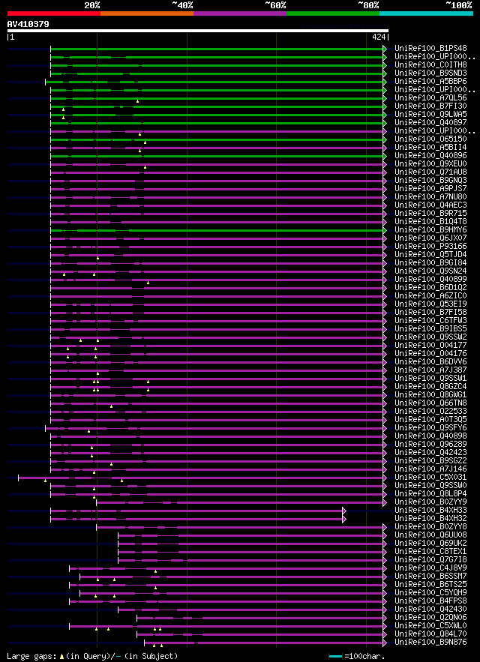Image resolution: width=480 pixels, height=662 pixels.
Task: Click the arrowhead ending the UniRef100_Q2QN06 alignment
Action: click(x=385, y=618)
